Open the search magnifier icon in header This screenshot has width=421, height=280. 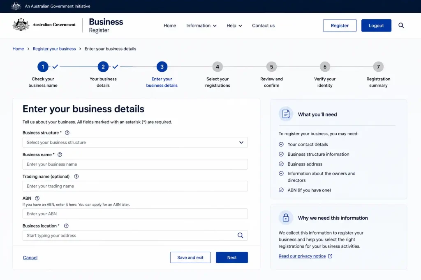click(x=401, y=25)
